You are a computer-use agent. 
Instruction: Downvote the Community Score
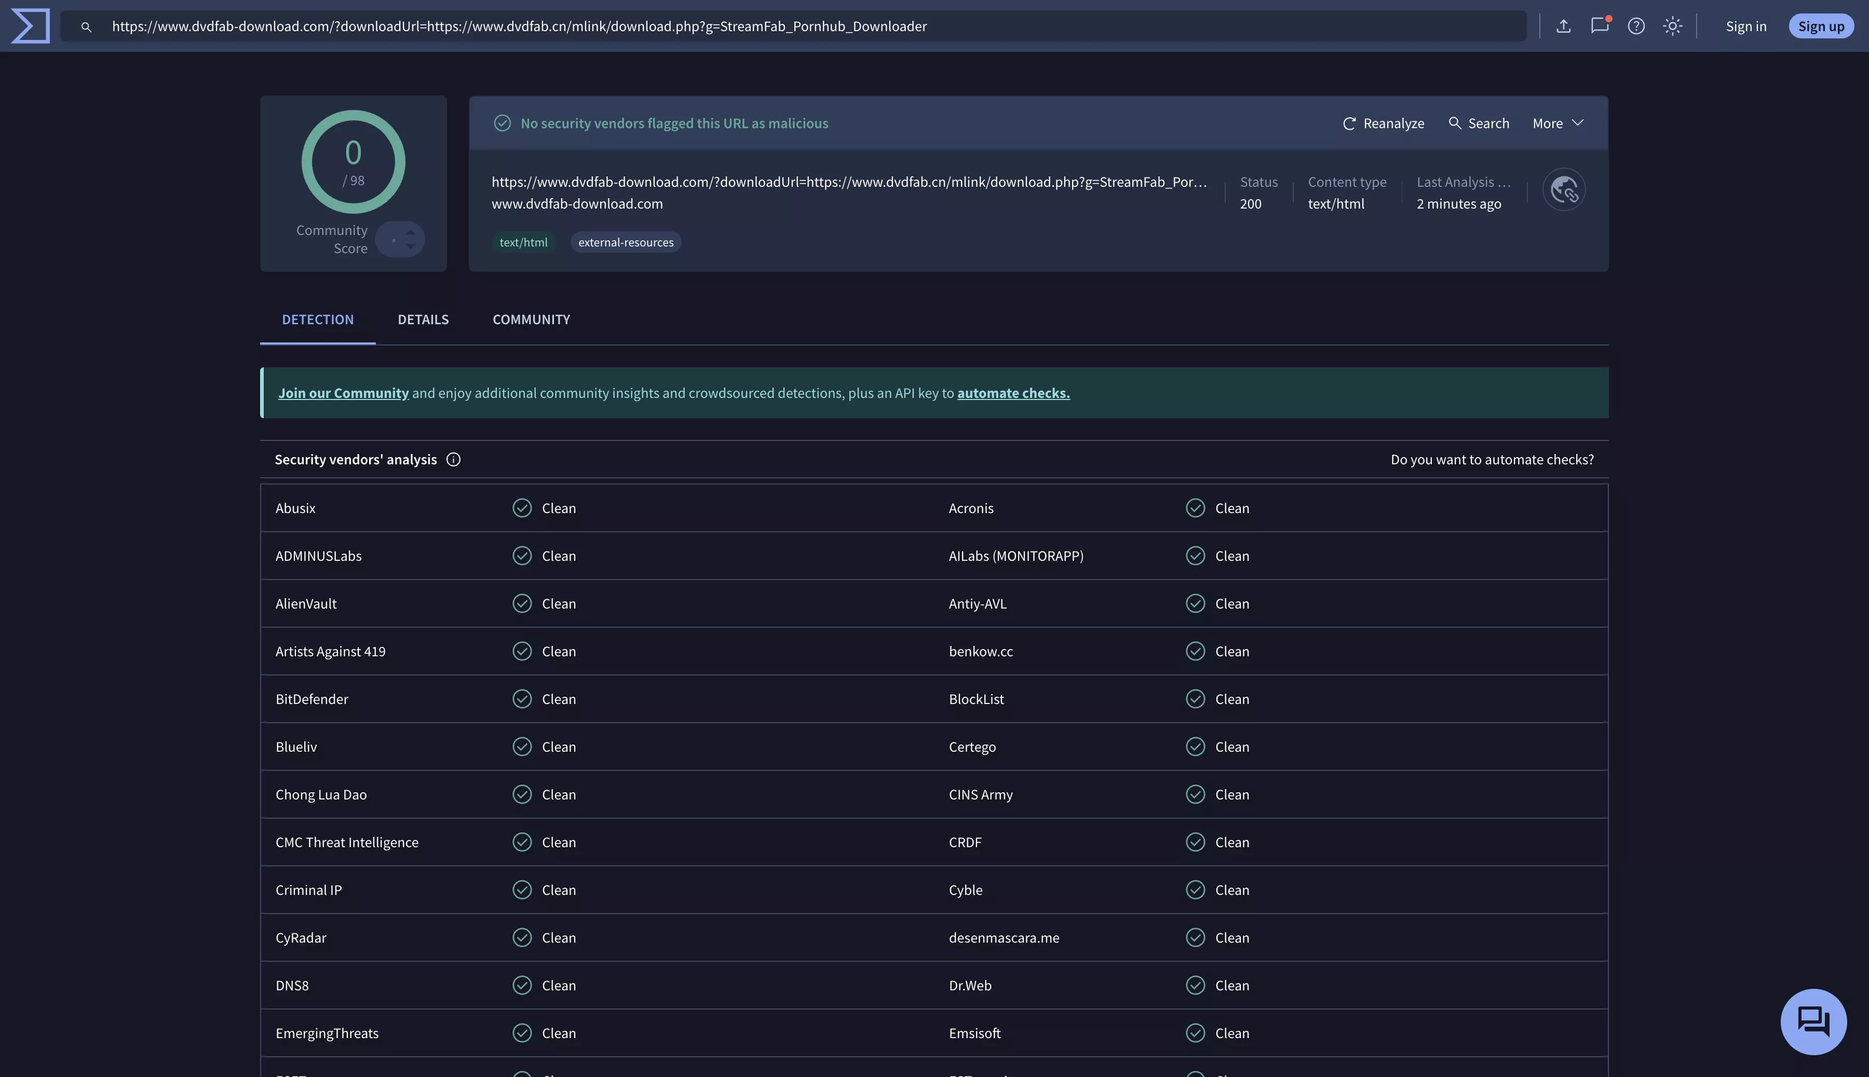pos(410,246)
